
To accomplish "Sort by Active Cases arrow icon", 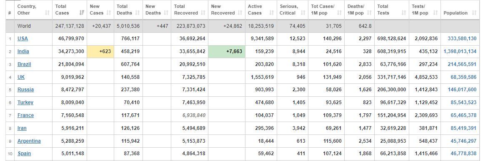I will pyautogui.click(x=271, y=13).
